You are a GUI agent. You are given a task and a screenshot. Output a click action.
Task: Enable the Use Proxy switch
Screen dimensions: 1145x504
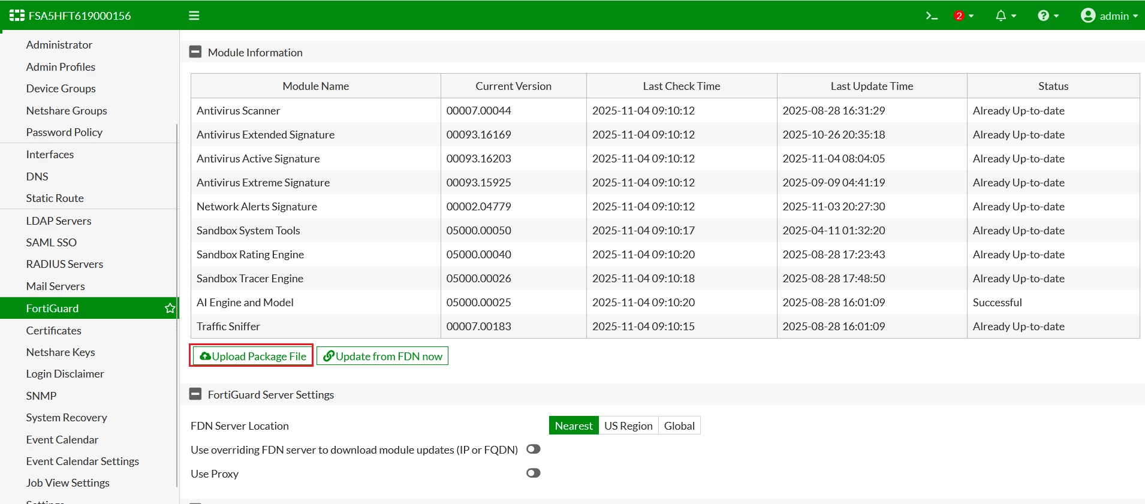tap(534, 473)
